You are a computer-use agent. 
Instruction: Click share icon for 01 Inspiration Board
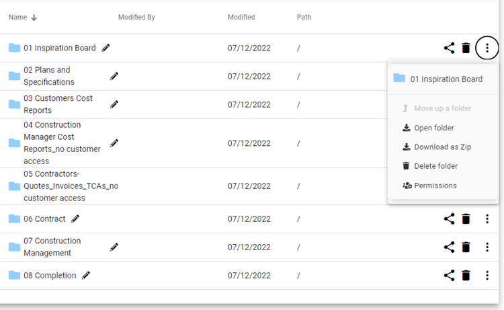[449, 48]
